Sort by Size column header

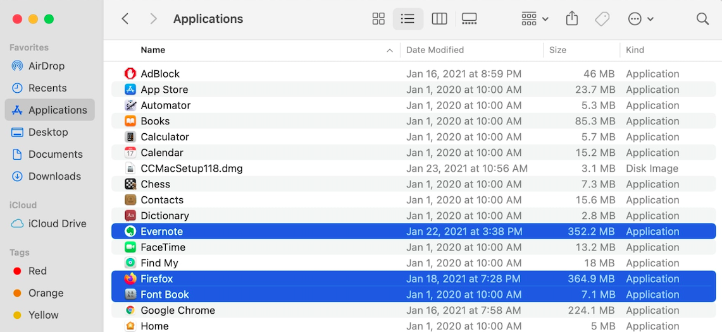point(557,50)
